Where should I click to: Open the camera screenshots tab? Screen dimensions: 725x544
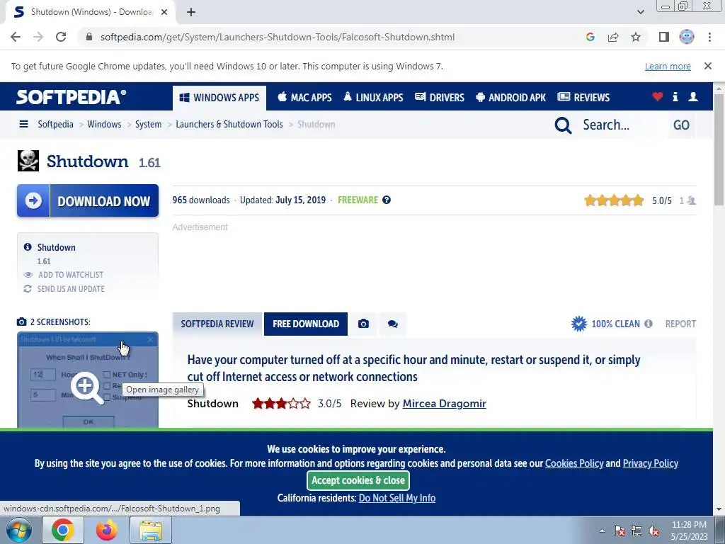click(x=363, y=324)
